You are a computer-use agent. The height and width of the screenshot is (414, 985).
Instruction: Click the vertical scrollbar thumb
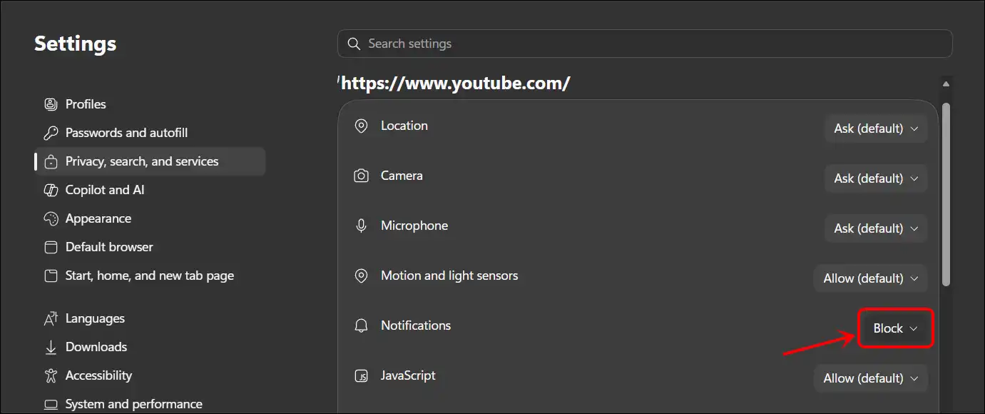946,194
